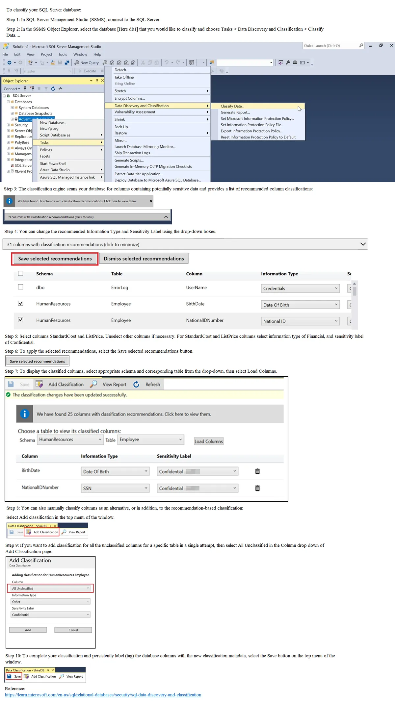395x701 pixels.
Task: Click Add in the Add Classification dialog
Action: pyautogui.click(x=28, y=630)
